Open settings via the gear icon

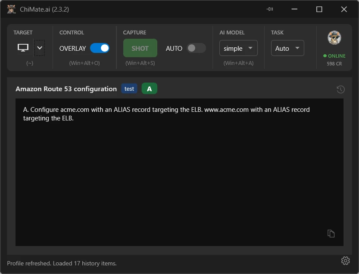pyautogui.click(x=346, y=261)
